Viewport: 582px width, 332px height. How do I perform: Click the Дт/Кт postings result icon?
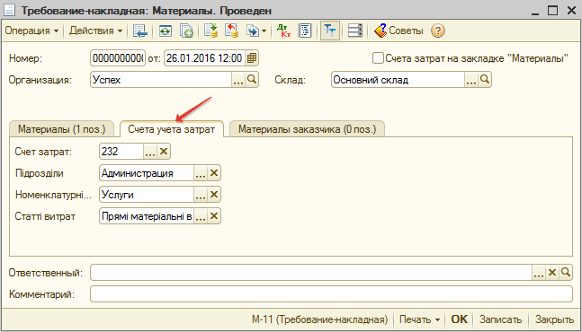283,31
